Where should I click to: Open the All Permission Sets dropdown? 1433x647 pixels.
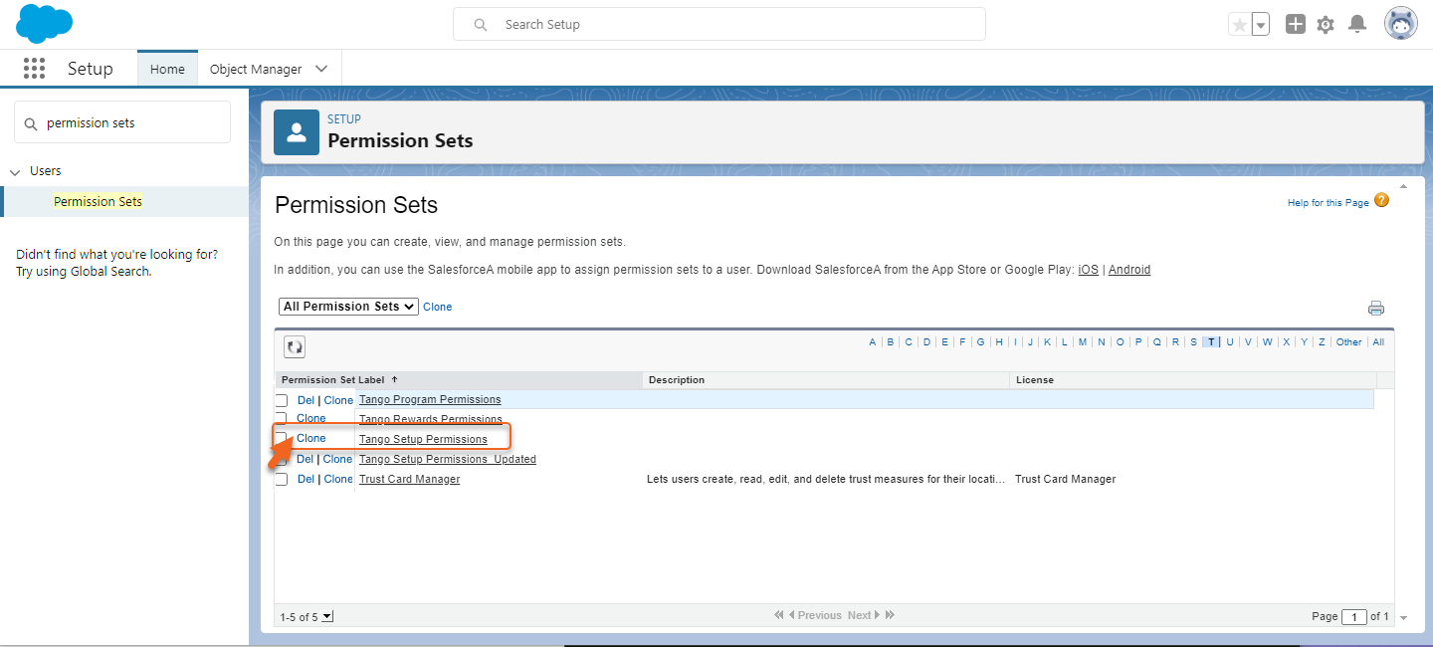coord(347,306)
